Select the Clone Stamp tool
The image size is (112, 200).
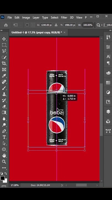pyautogui.click(x=4, y=94)
